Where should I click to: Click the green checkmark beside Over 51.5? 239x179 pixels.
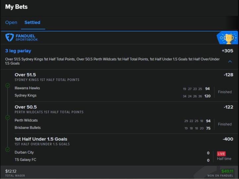[x=8, y=85]
